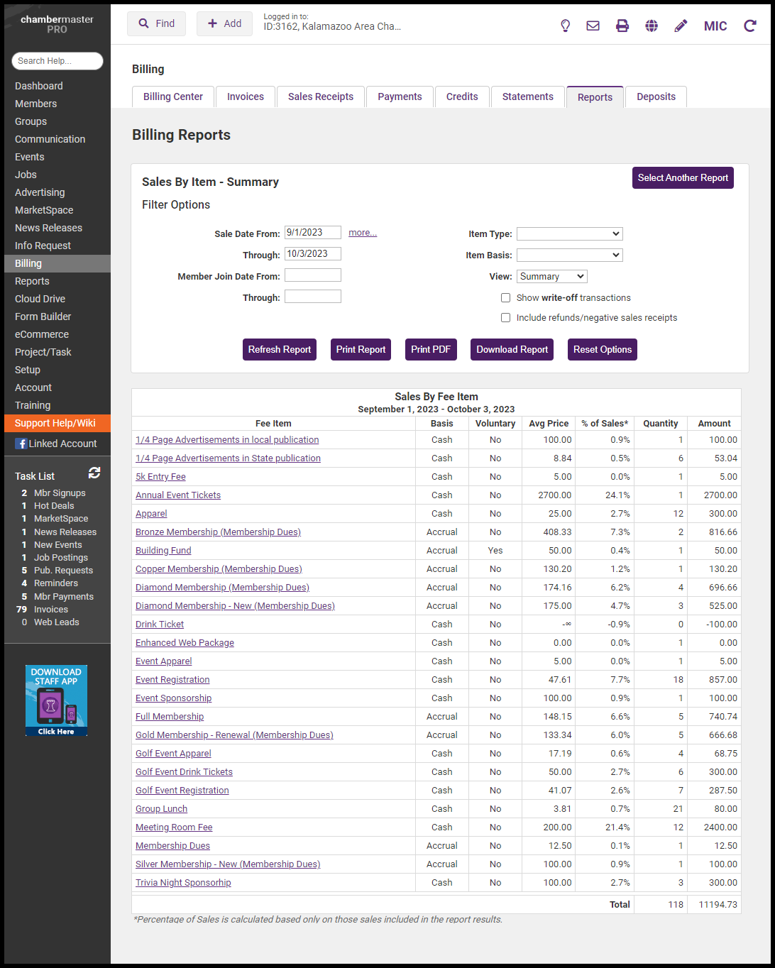Open the Annual Event Tickets link
The width and height of the screenshot is (775, 968).
coord(178,495)
